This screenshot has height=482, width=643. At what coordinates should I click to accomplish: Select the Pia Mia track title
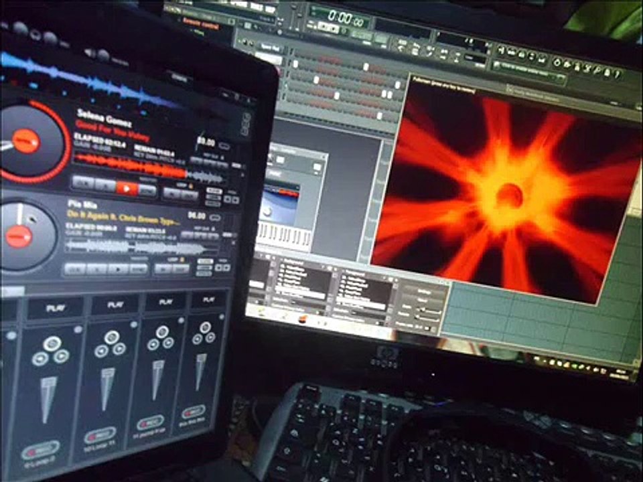click(x=123, y=218)
